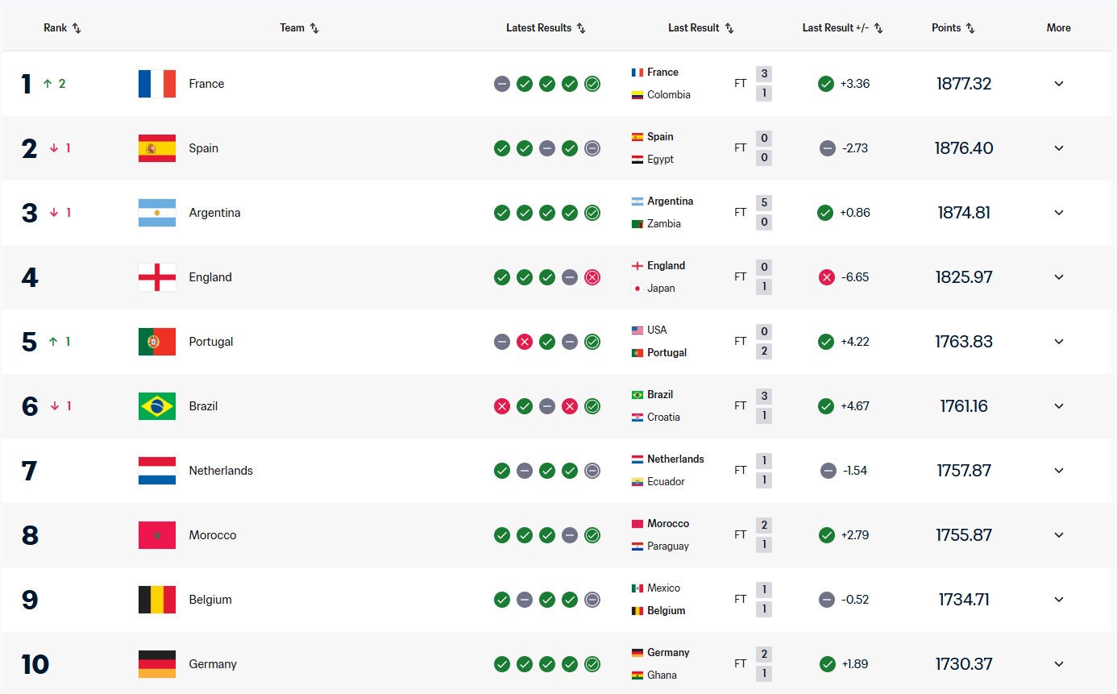1117x694 pixels.
Task: Click the green check beside +3.36
Action: coord(825,84)
